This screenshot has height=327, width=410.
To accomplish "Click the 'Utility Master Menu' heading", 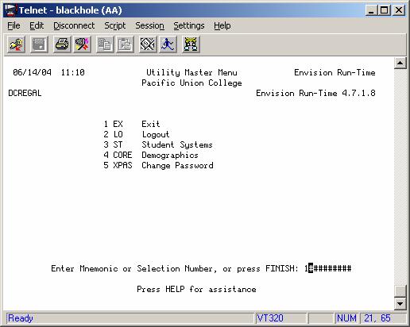I will (x=191, y=72).
